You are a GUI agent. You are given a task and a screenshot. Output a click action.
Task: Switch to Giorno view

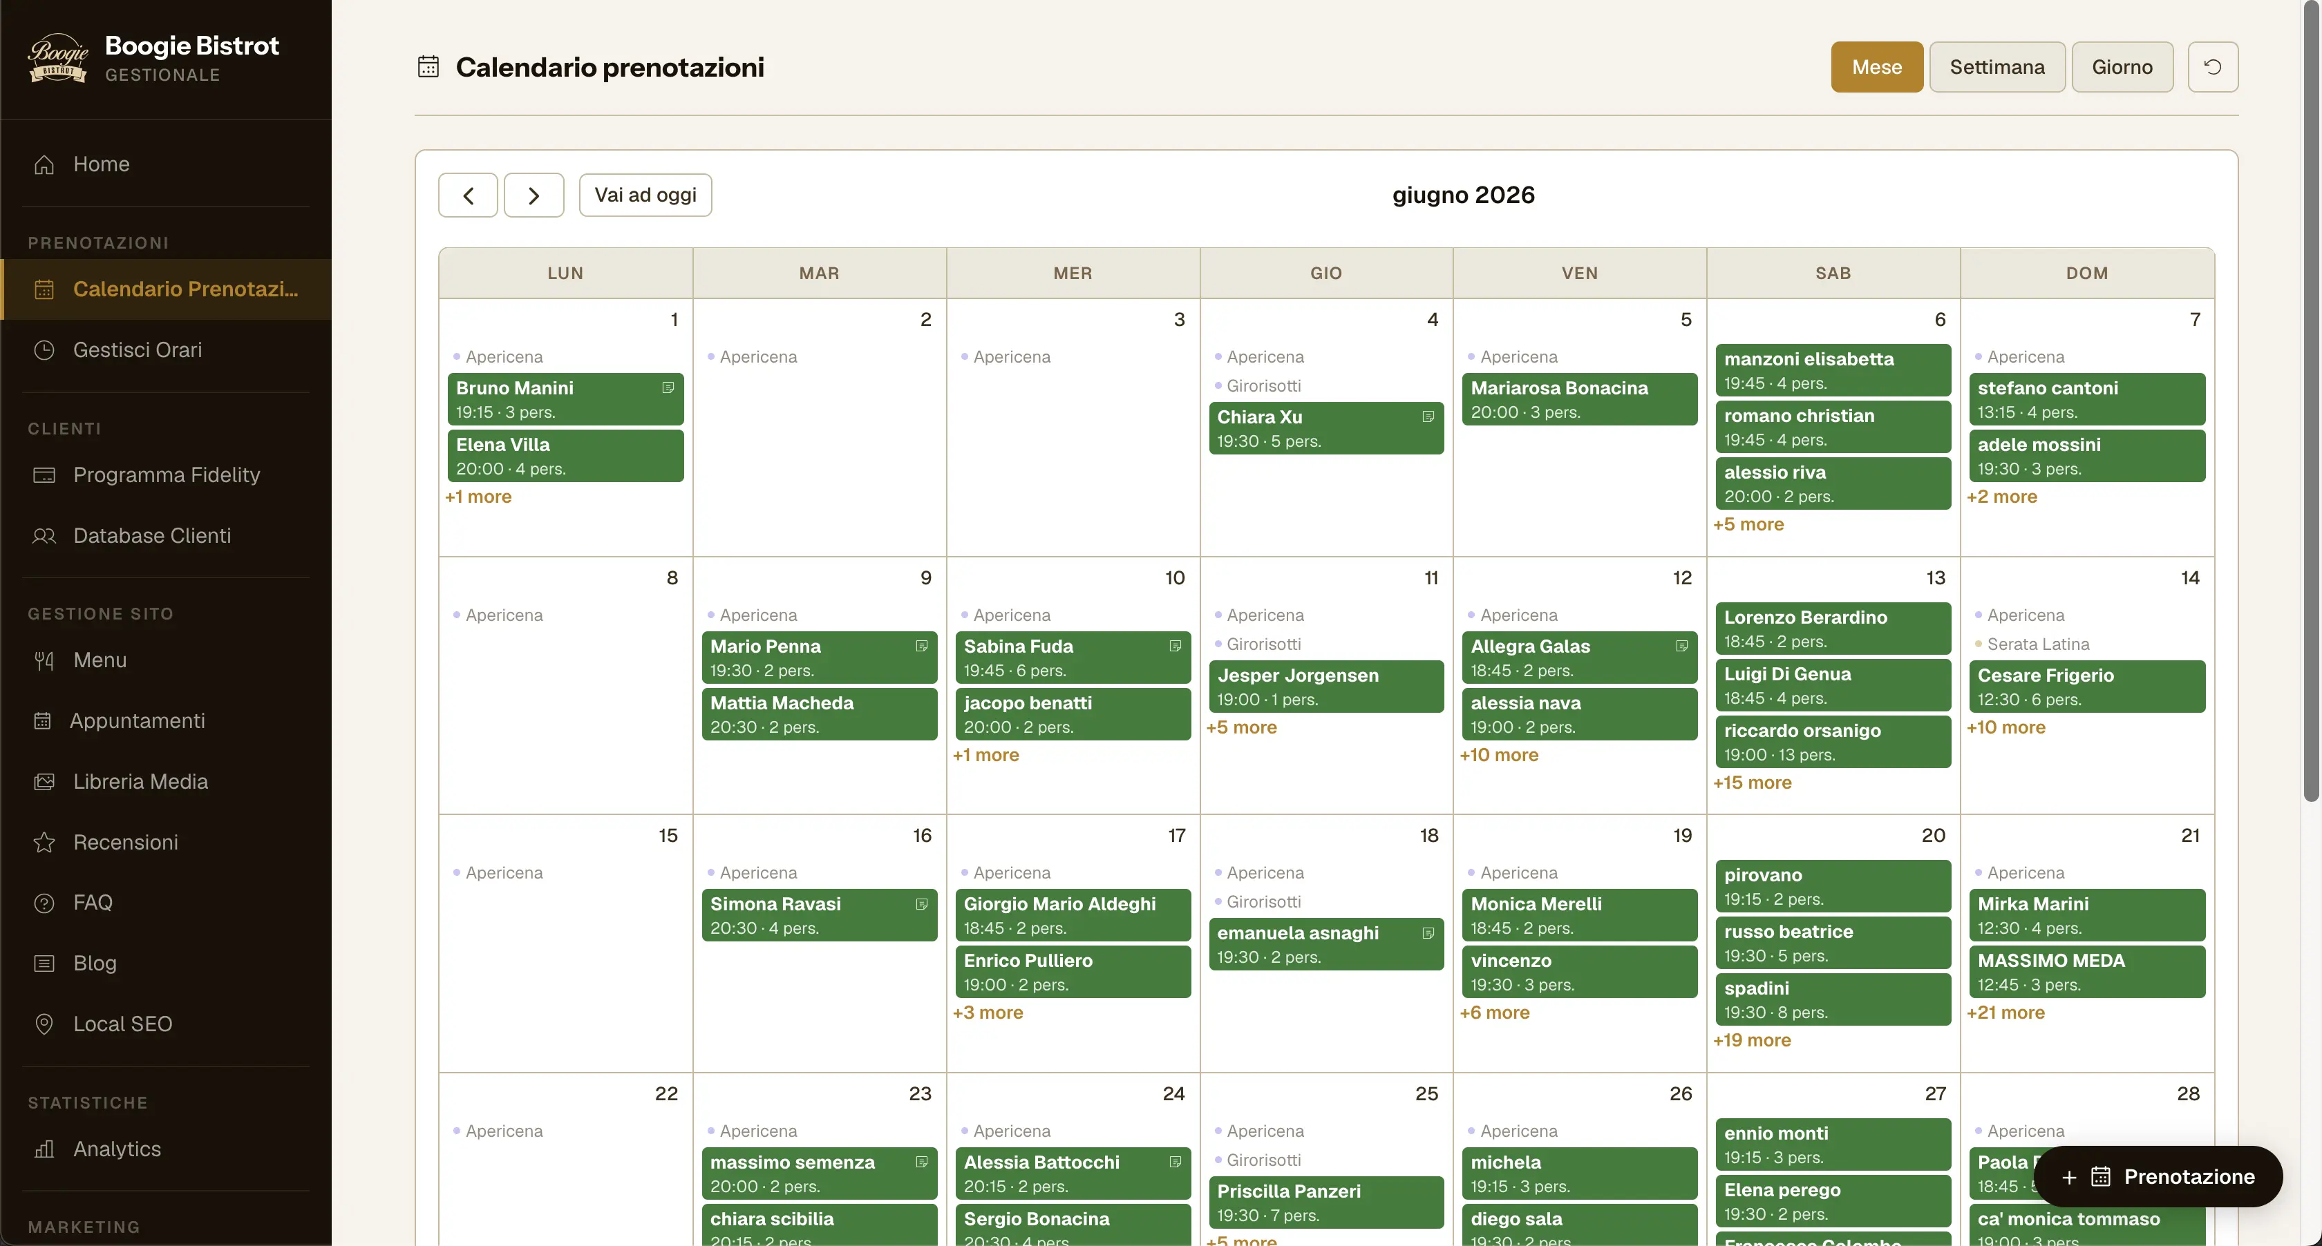tap(2122, 67)
